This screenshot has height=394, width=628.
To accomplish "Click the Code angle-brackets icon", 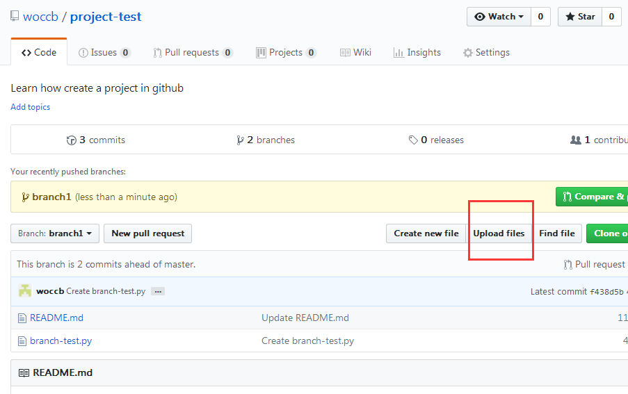I will [x=26, y=53].
